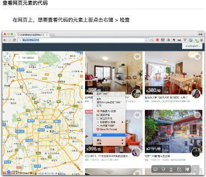Click the search with Google context menu entry
Viewport: 206px width, 177px height.
pos(109,102)
